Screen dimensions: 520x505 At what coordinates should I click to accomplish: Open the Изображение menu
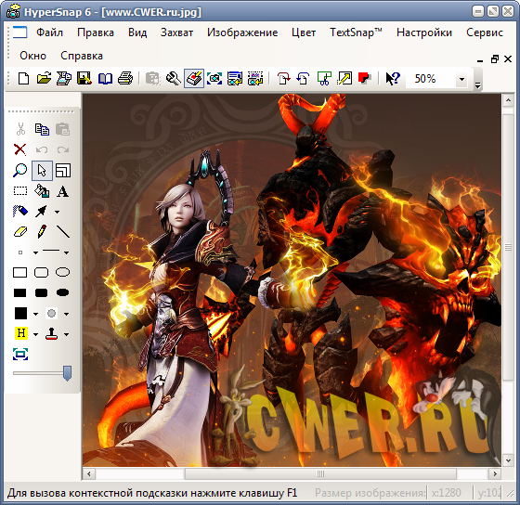[242, 32]
